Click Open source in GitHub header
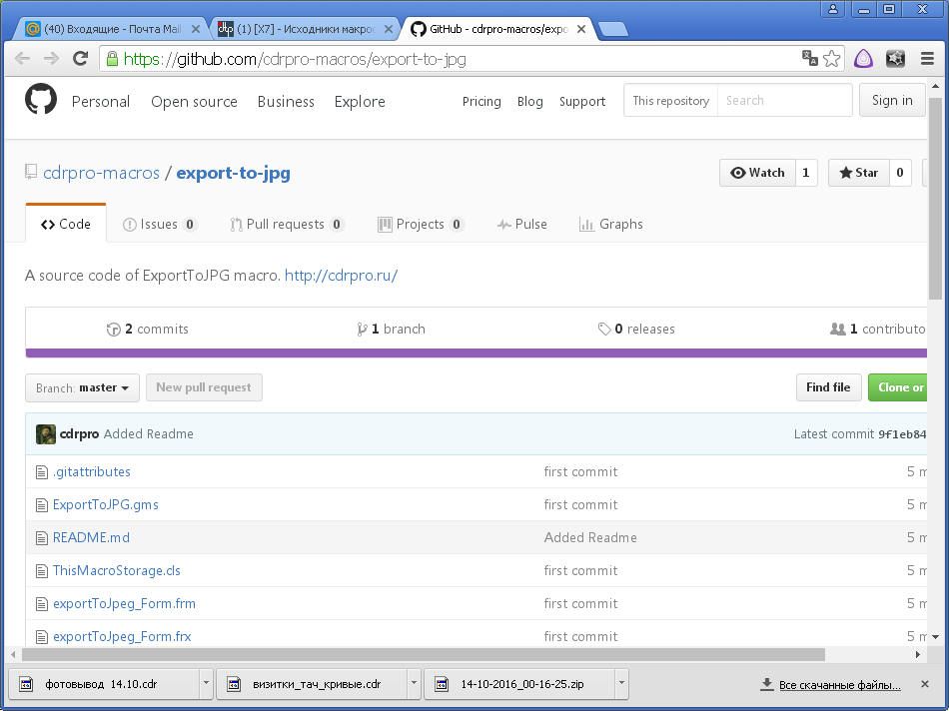Image resolution: width=949 pixels, height=711 pixels. (x=194, y=102)
